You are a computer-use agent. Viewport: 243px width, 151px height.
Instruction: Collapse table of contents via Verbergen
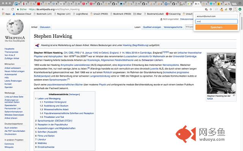(x=74, y=94)
